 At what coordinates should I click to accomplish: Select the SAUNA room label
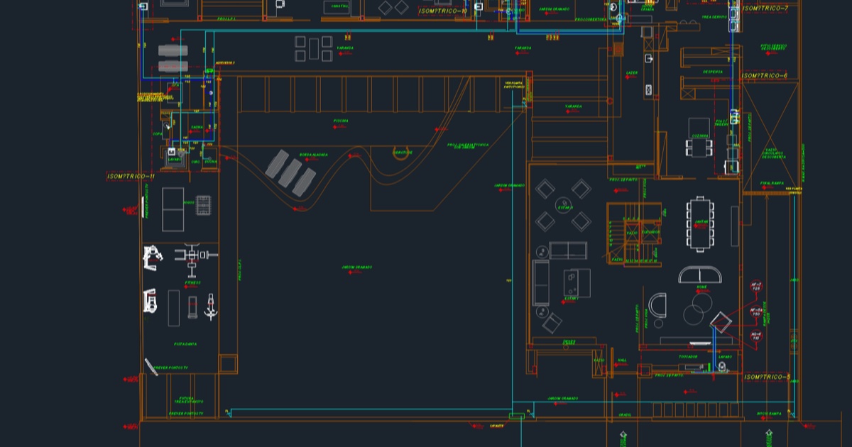[x=197, y=128]
